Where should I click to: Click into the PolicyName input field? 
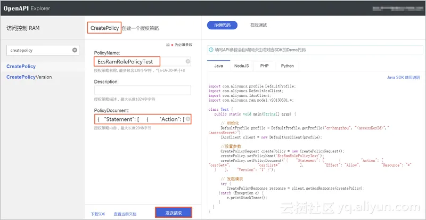coord(142,61)
